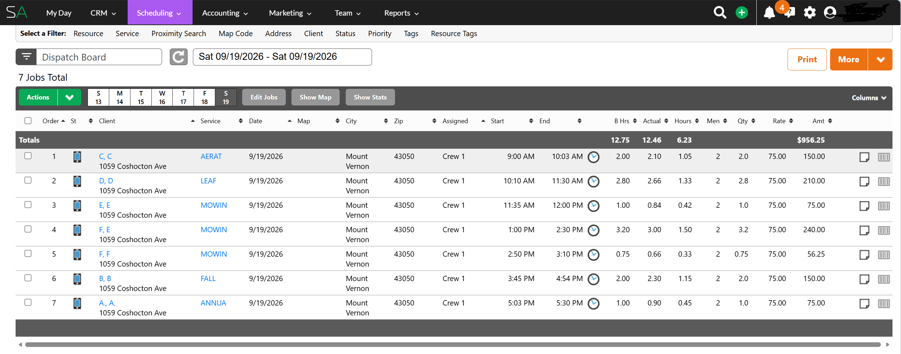Image resolution: width=901 pixels, height=354 pixels.
Task: Click the Show Map button
Action: tap(315, 97)
